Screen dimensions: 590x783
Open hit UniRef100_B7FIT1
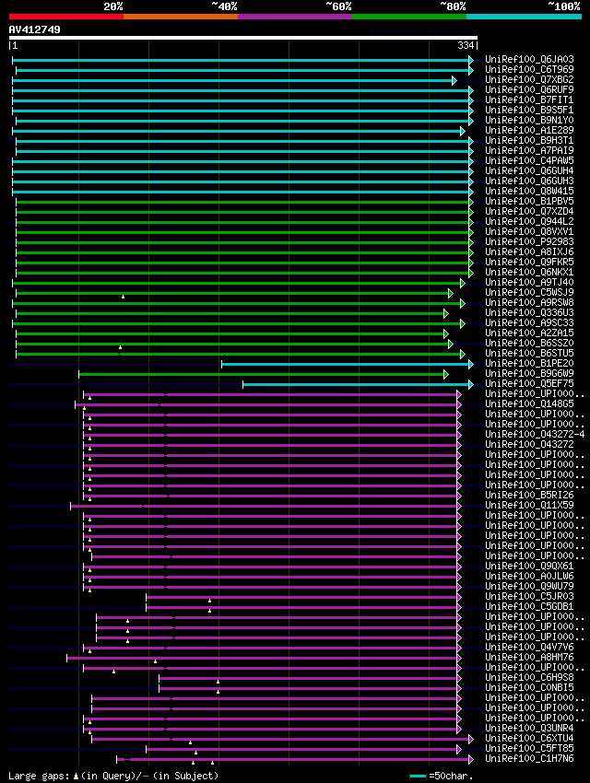(x=529, y=99)
